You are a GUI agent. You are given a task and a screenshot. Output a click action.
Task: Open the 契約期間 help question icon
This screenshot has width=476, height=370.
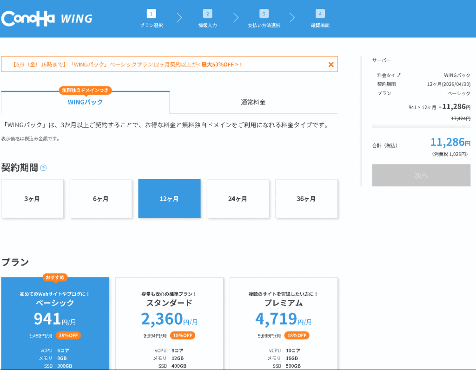(x=43, y=168)
